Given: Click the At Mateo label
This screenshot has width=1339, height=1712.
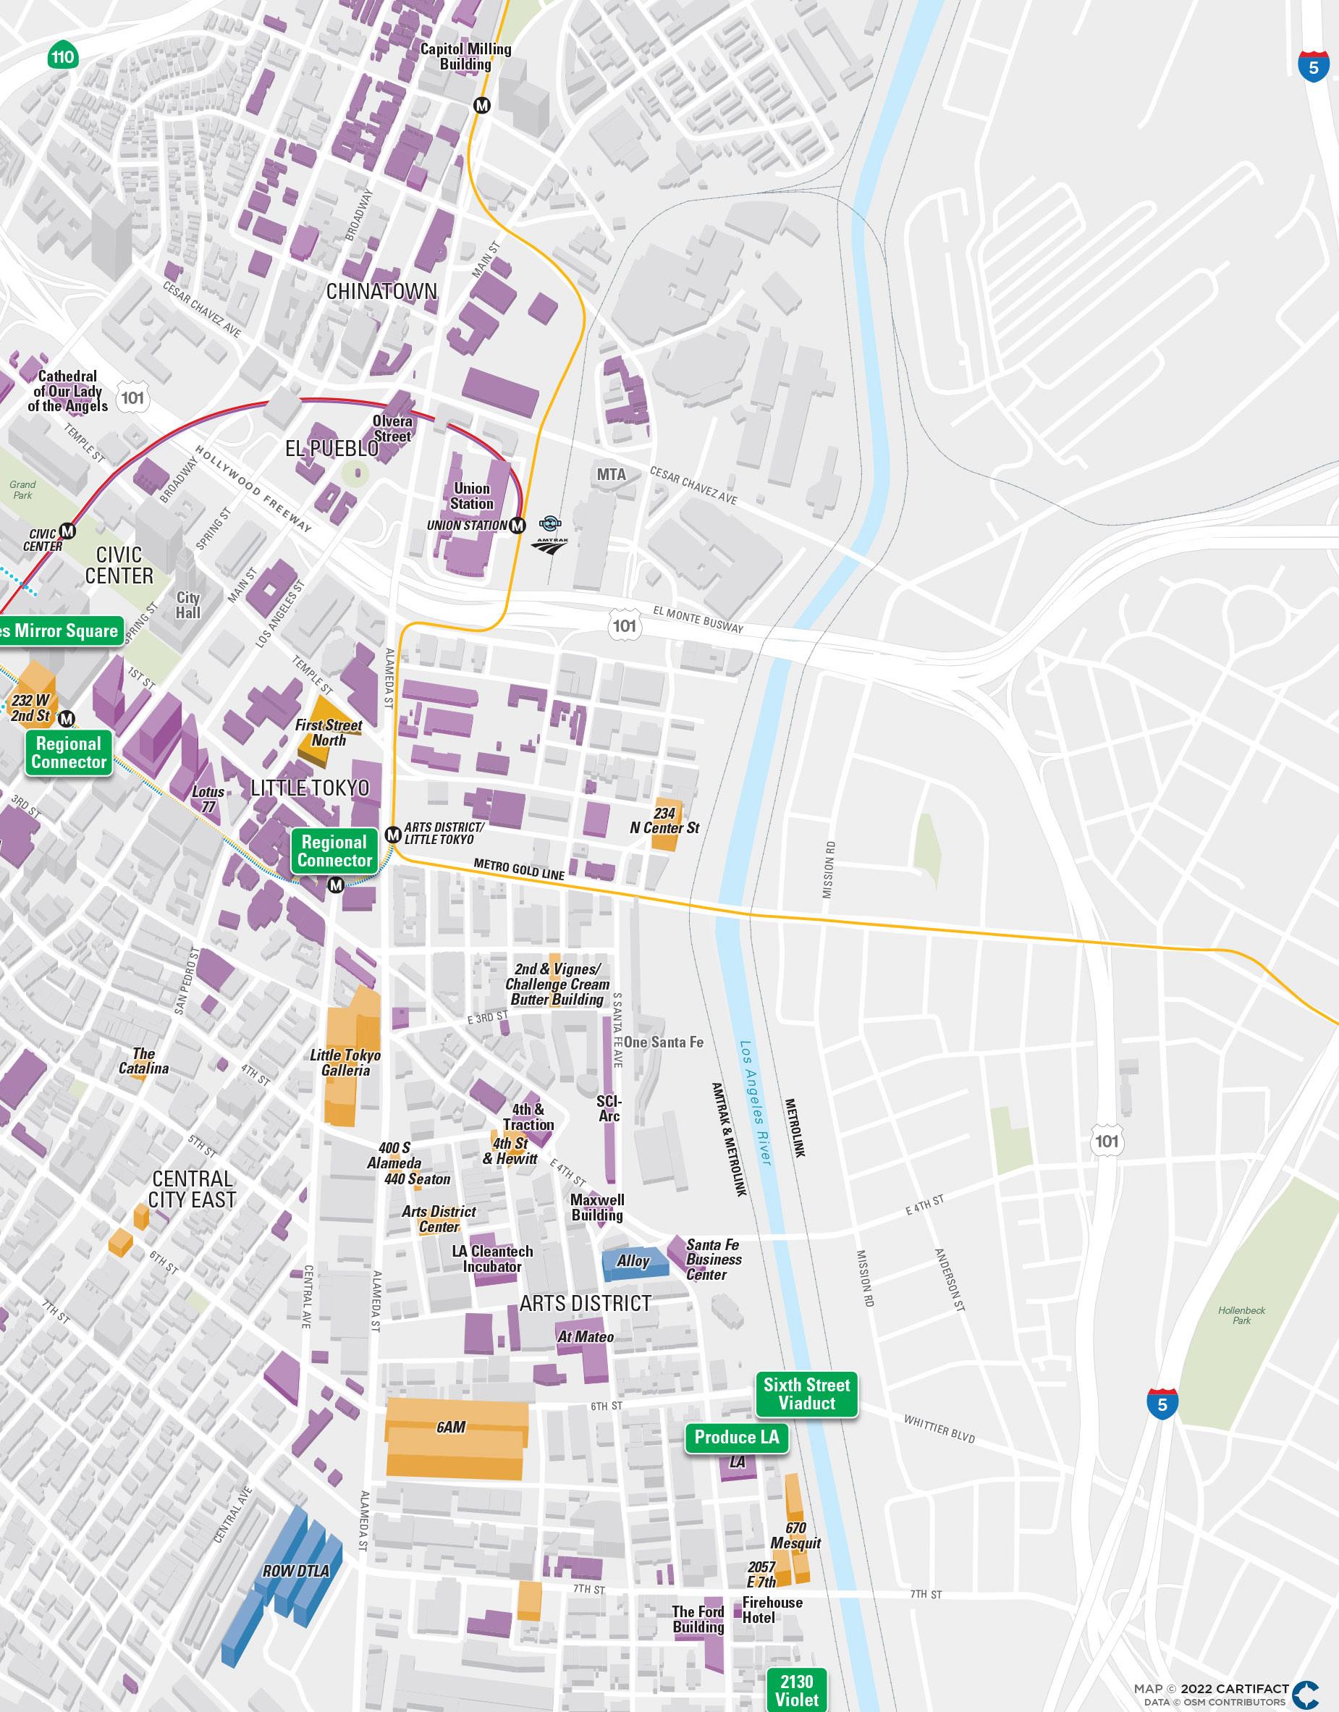Looking at the screenshot, I should [586, 1336].
